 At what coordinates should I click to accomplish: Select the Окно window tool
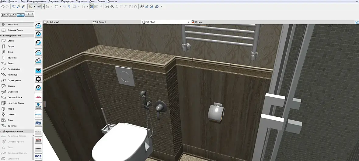[x=17, y=52]
